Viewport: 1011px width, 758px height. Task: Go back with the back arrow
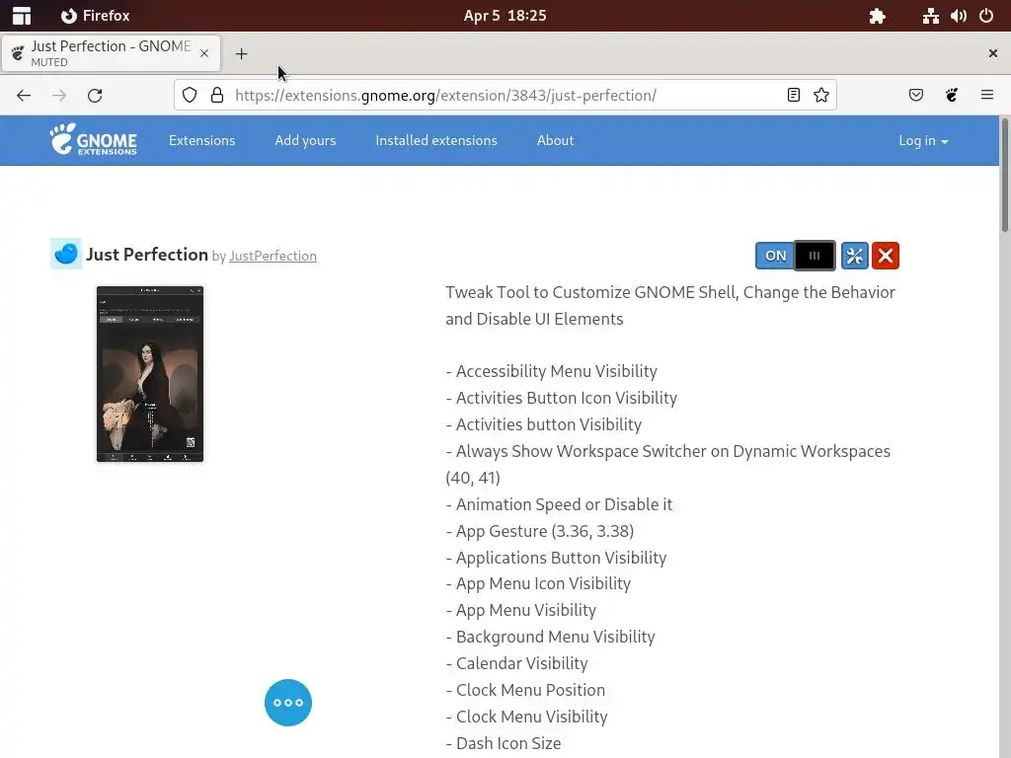(24, 96)
